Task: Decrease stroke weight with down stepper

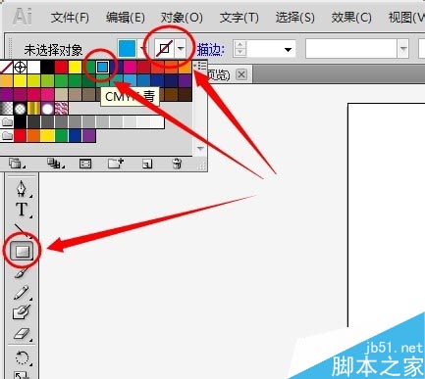Action: click(240, 53)
